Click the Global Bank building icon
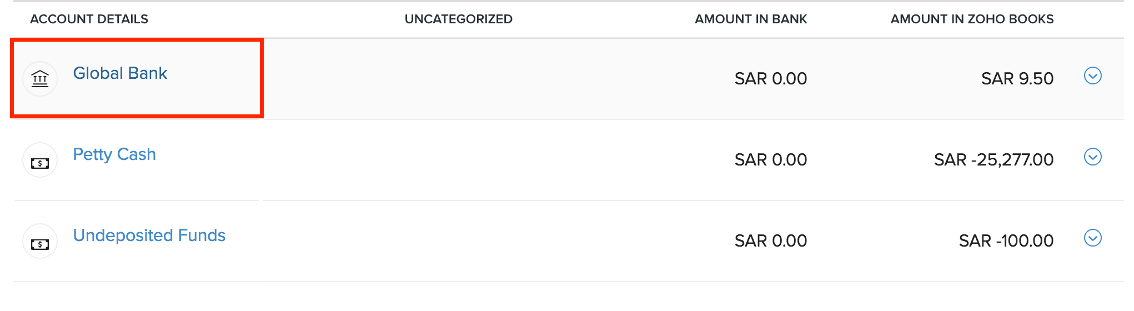The image size is (1134, 311). click(40, 79)
